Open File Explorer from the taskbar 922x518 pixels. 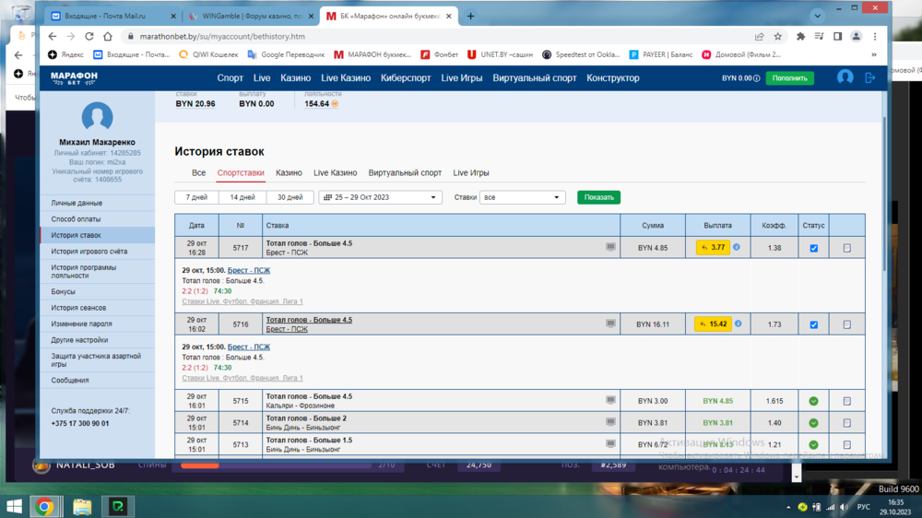tap(81, 506)
